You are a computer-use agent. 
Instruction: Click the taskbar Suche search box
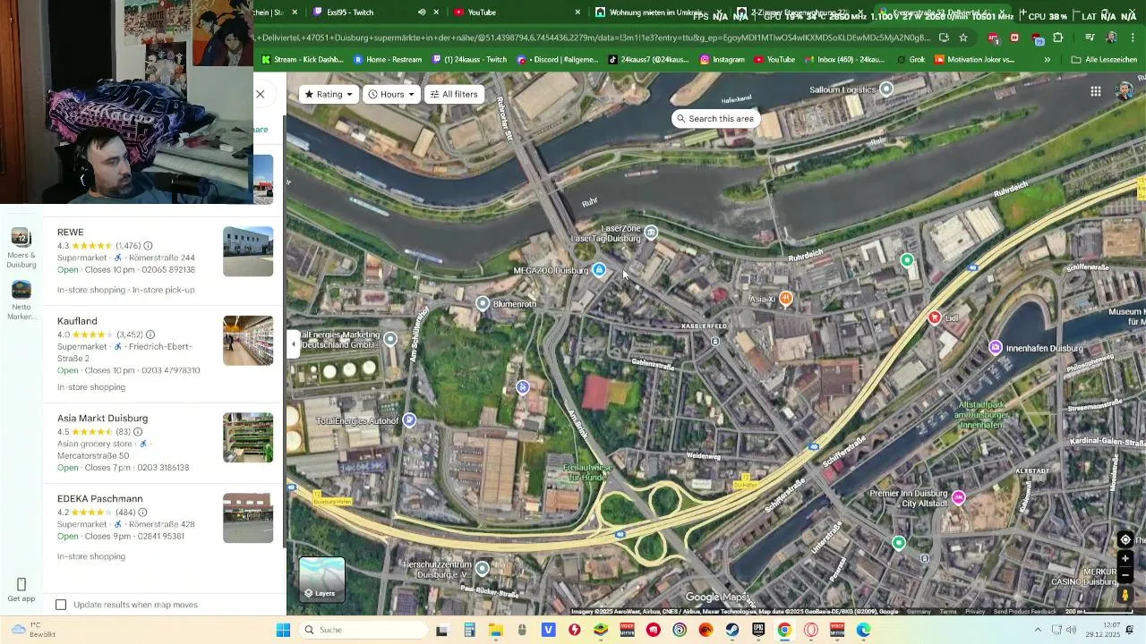pos(361,630)
